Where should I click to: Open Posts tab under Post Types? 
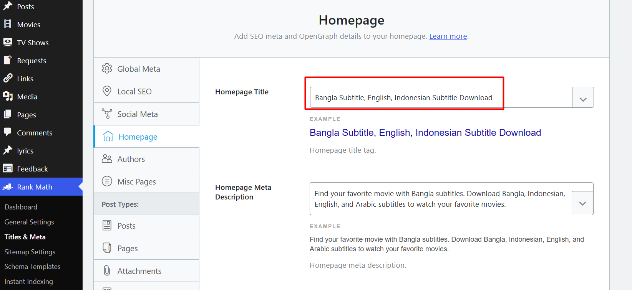click(146, 226)
